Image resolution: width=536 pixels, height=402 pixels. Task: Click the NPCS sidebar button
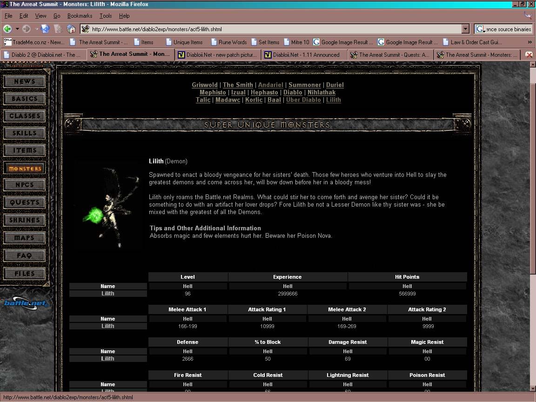24,185
